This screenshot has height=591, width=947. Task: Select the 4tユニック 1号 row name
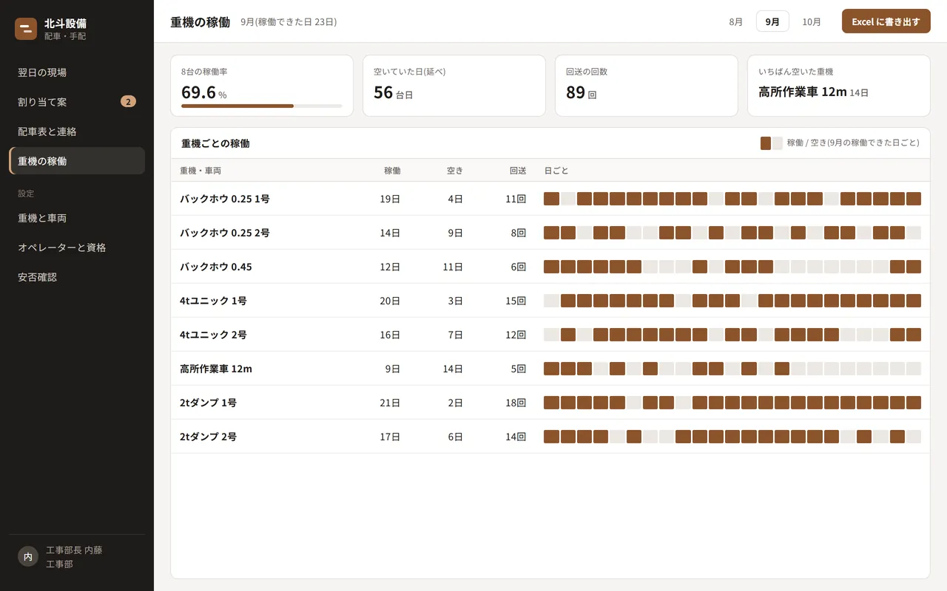213,301
